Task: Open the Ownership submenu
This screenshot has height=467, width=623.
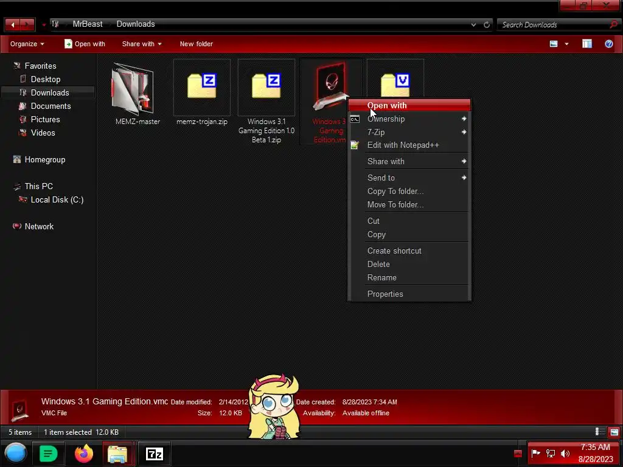Action: pyautogui.click(x=409, y=119)
